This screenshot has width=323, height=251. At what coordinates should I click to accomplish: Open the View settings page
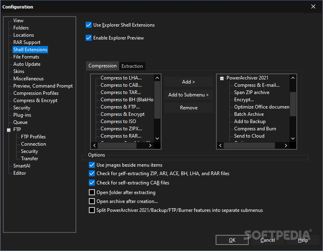[x=18, y=21]
